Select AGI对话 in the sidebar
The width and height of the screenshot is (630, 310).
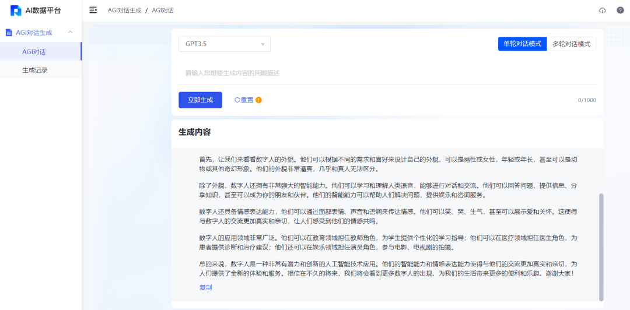[x=34, y=52]
